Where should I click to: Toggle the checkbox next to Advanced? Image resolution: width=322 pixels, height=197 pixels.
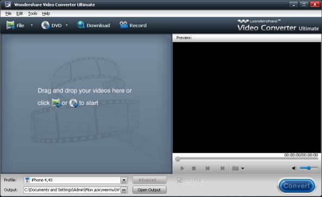pos(179,180)
